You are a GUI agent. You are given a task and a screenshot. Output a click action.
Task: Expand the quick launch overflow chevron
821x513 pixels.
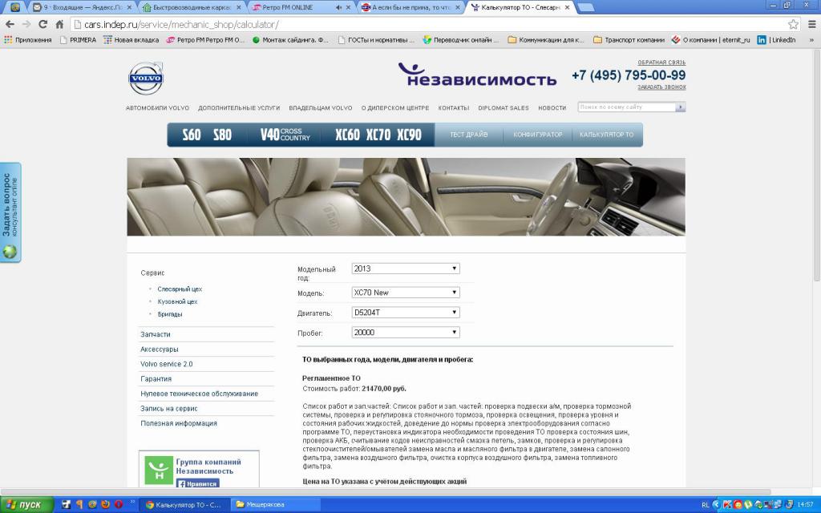point(132,501)
